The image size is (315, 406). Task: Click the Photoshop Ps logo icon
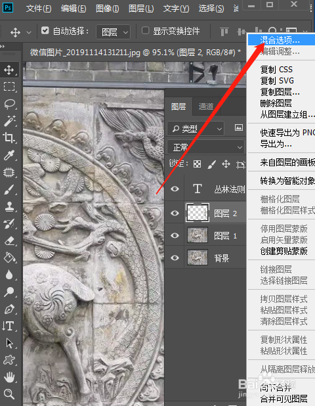(8, 8)
